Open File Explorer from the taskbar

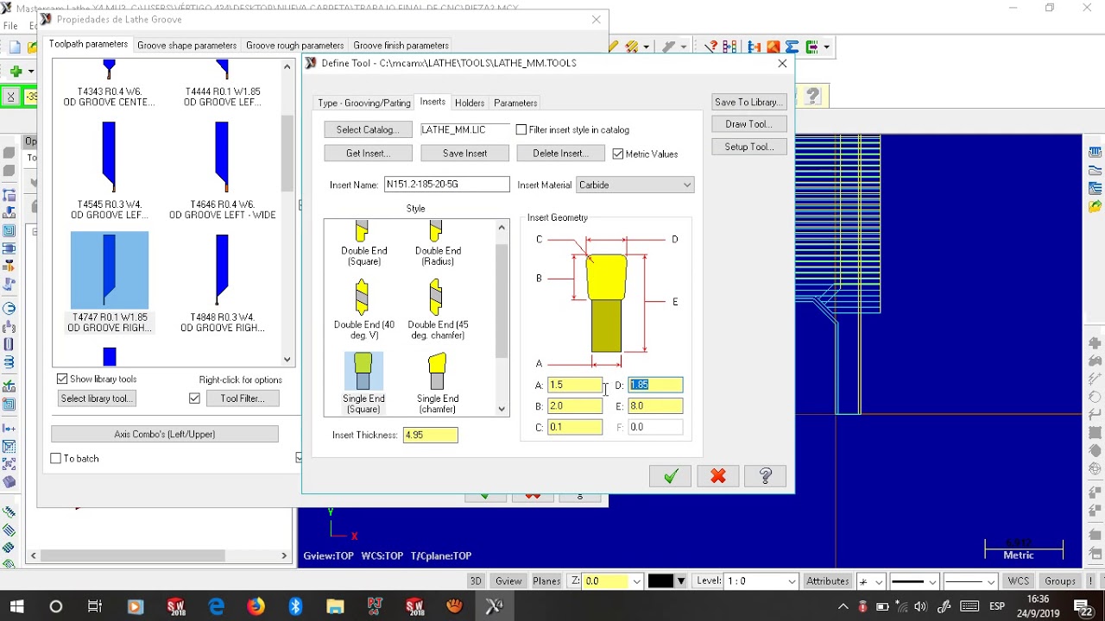335,606
